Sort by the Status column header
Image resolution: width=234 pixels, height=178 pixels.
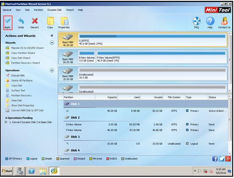pyautogui.click(x=218, y=97)
